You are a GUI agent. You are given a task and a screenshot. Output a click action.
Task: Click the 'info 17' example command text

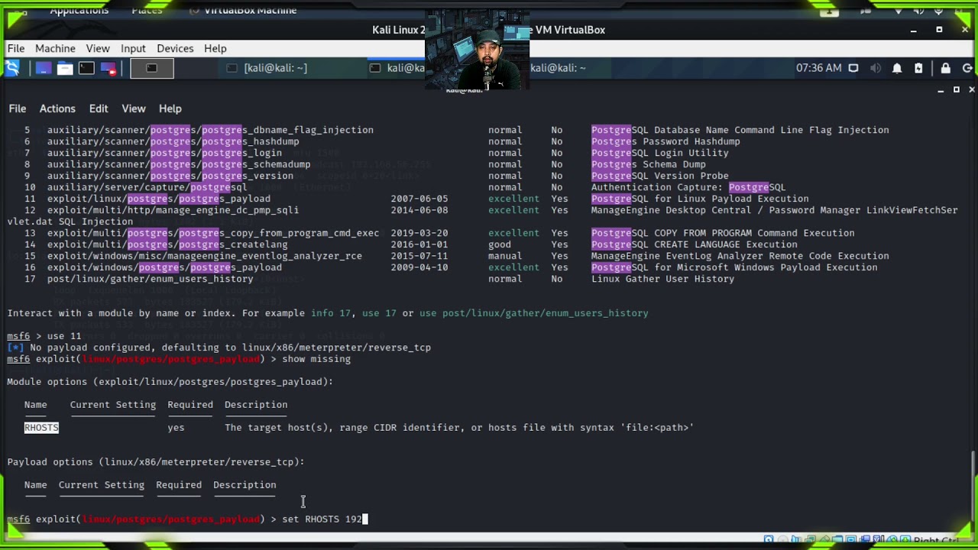tap(331, 313)
